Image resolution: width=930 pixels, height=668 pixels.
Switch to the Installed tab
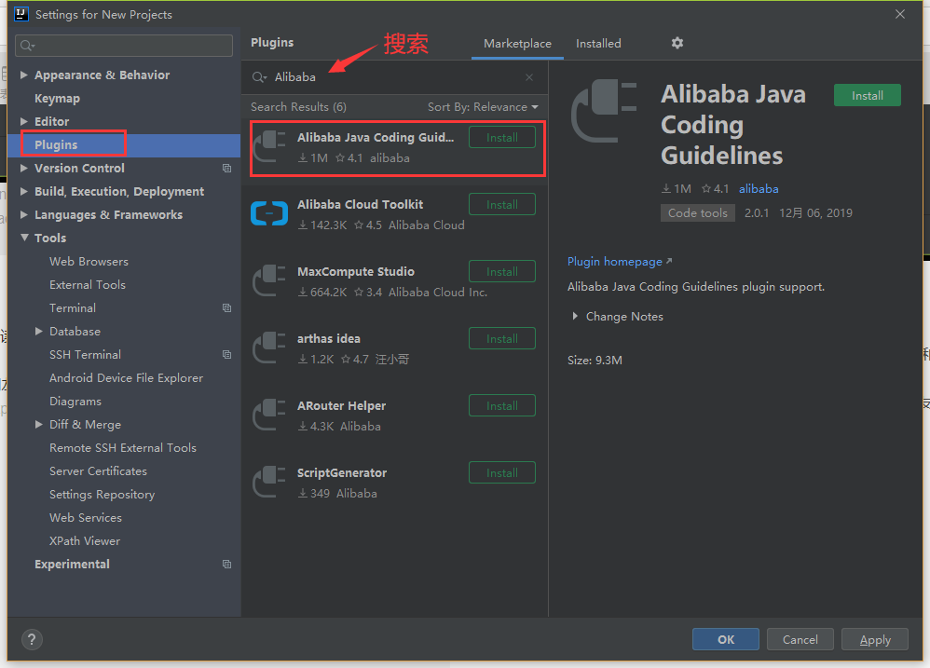point(598,43)
